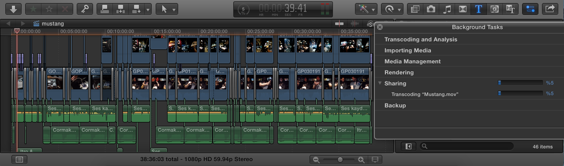Click the mustang project title
This screenshot has width=564, height=166.
point(52,24)
